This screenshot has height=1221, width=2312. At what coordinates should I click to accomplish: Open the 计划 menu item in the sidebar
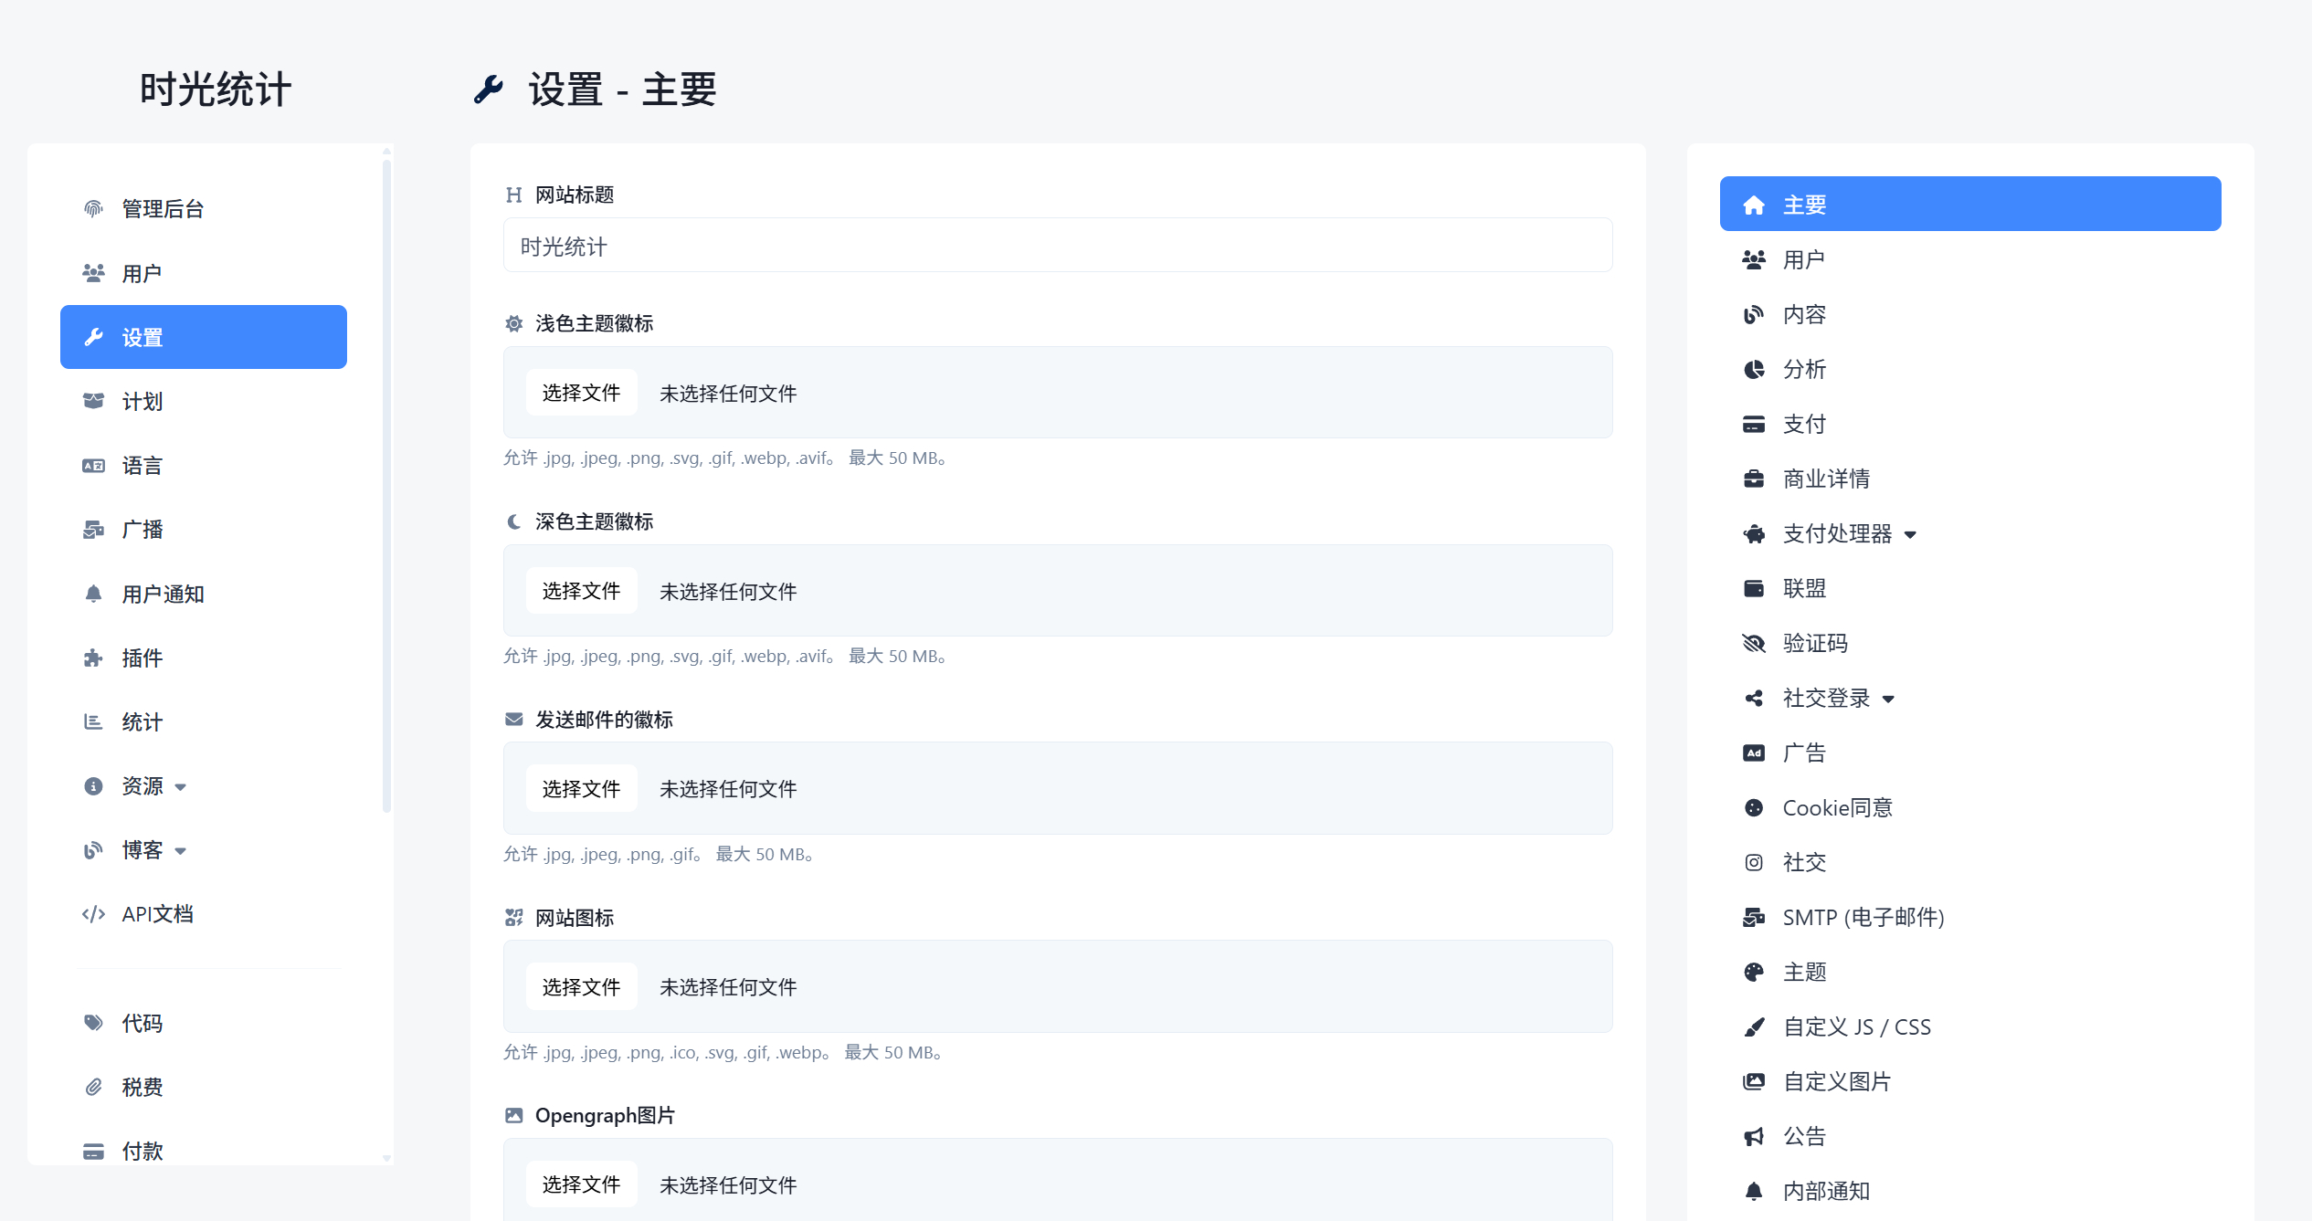[143, 402]
